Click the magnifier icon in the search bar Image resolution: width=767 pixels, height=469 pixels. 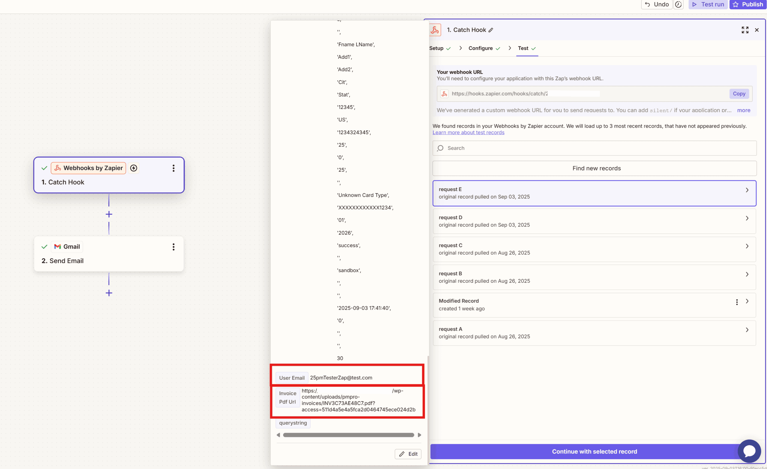click(x=440, y=148)
